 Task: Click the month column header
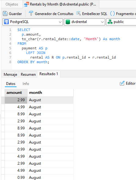pos(50,93)
